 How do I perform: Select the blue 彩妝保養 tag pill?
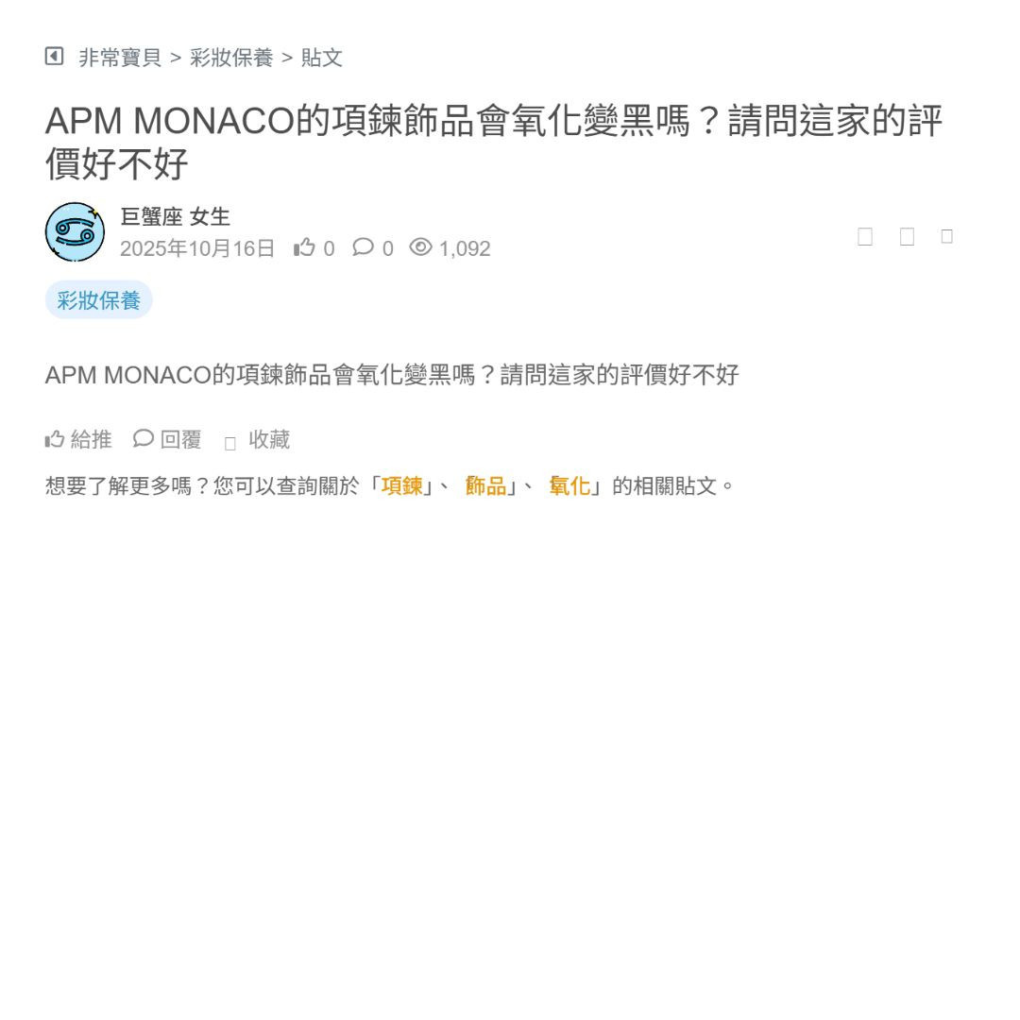pyautogui.click(x=99, y=300)
